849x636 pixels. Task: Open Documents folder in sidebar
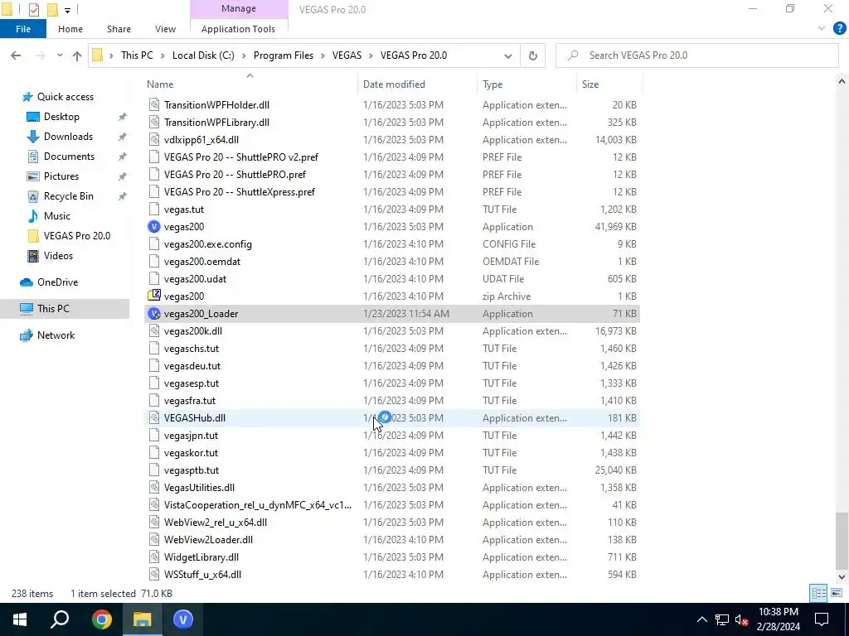pos(69,157)
